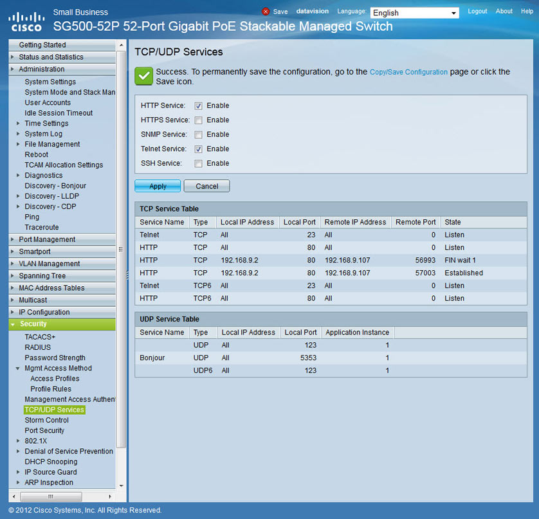Viewport: 539px width, 519px height.
Task: Open Multicast menu
Action: (x=62, y=300)
